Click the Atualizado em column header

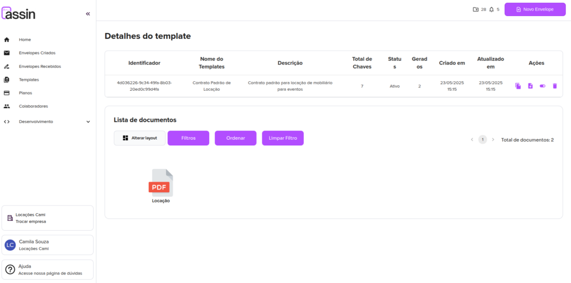pyautogui.click(x=491, y=63)
